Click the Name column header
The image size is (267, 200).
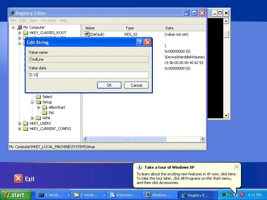[102, 28]
